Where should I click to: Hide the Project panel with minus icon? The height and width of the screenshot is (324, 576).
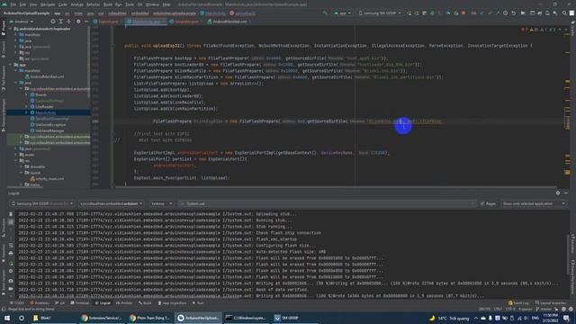[86, 22]
